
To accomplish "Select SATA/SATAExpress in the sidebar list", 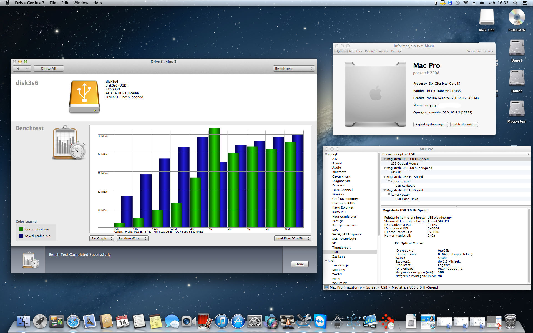I will [346, 234].
